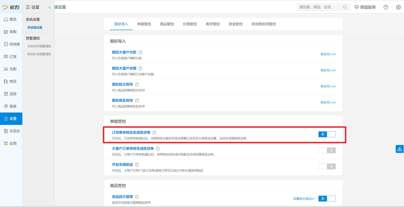
Task: Toggle 订货单审核后生成拣货单 switch off
Action: [x=327, y=134]
